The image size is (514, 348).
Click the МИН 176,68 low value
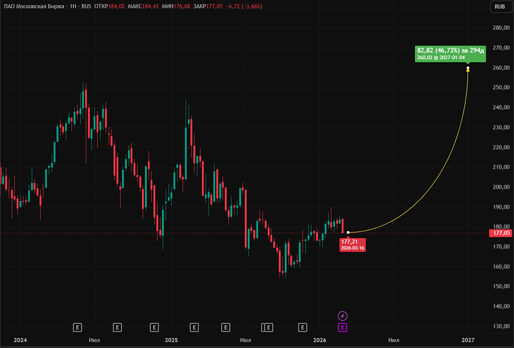[176, 6]
